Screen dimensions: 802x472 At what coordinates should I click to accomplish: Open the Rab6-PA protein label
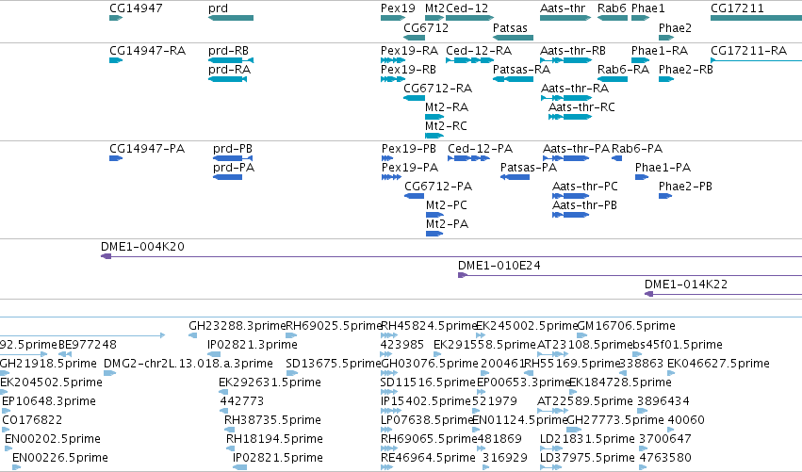(637, 149)
